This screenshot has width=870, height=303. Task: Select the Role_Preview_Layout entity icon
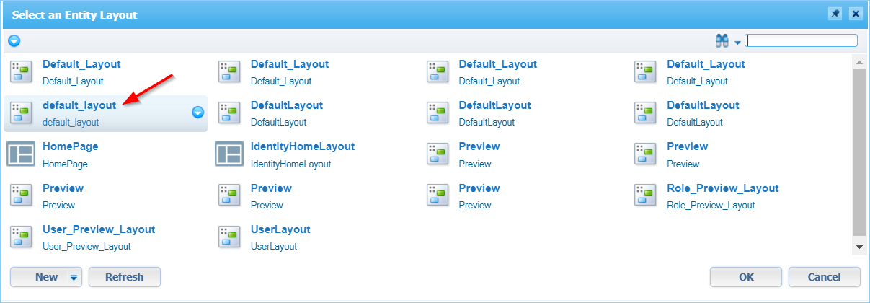(x=645, y=196)
